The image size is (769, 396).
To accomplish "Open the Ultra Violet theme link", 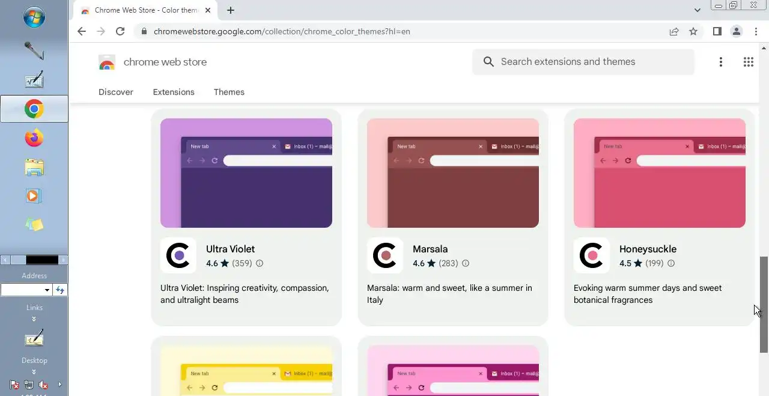I will (231, 249).
